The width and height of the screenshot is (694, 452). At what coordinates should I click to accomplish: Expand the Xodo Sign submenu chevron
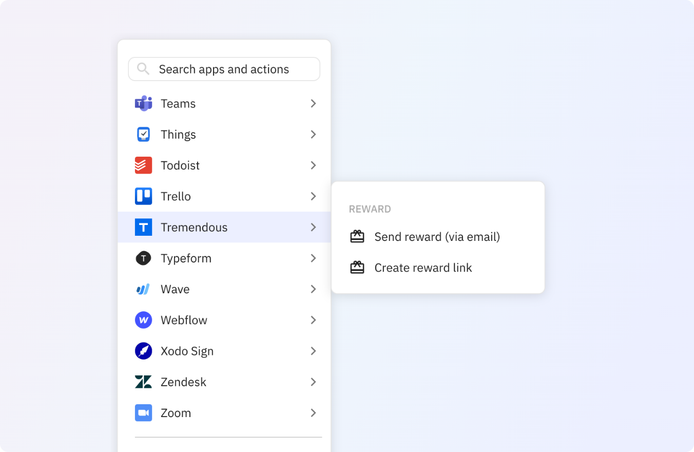pyautogui.click(x=313, y=351)
